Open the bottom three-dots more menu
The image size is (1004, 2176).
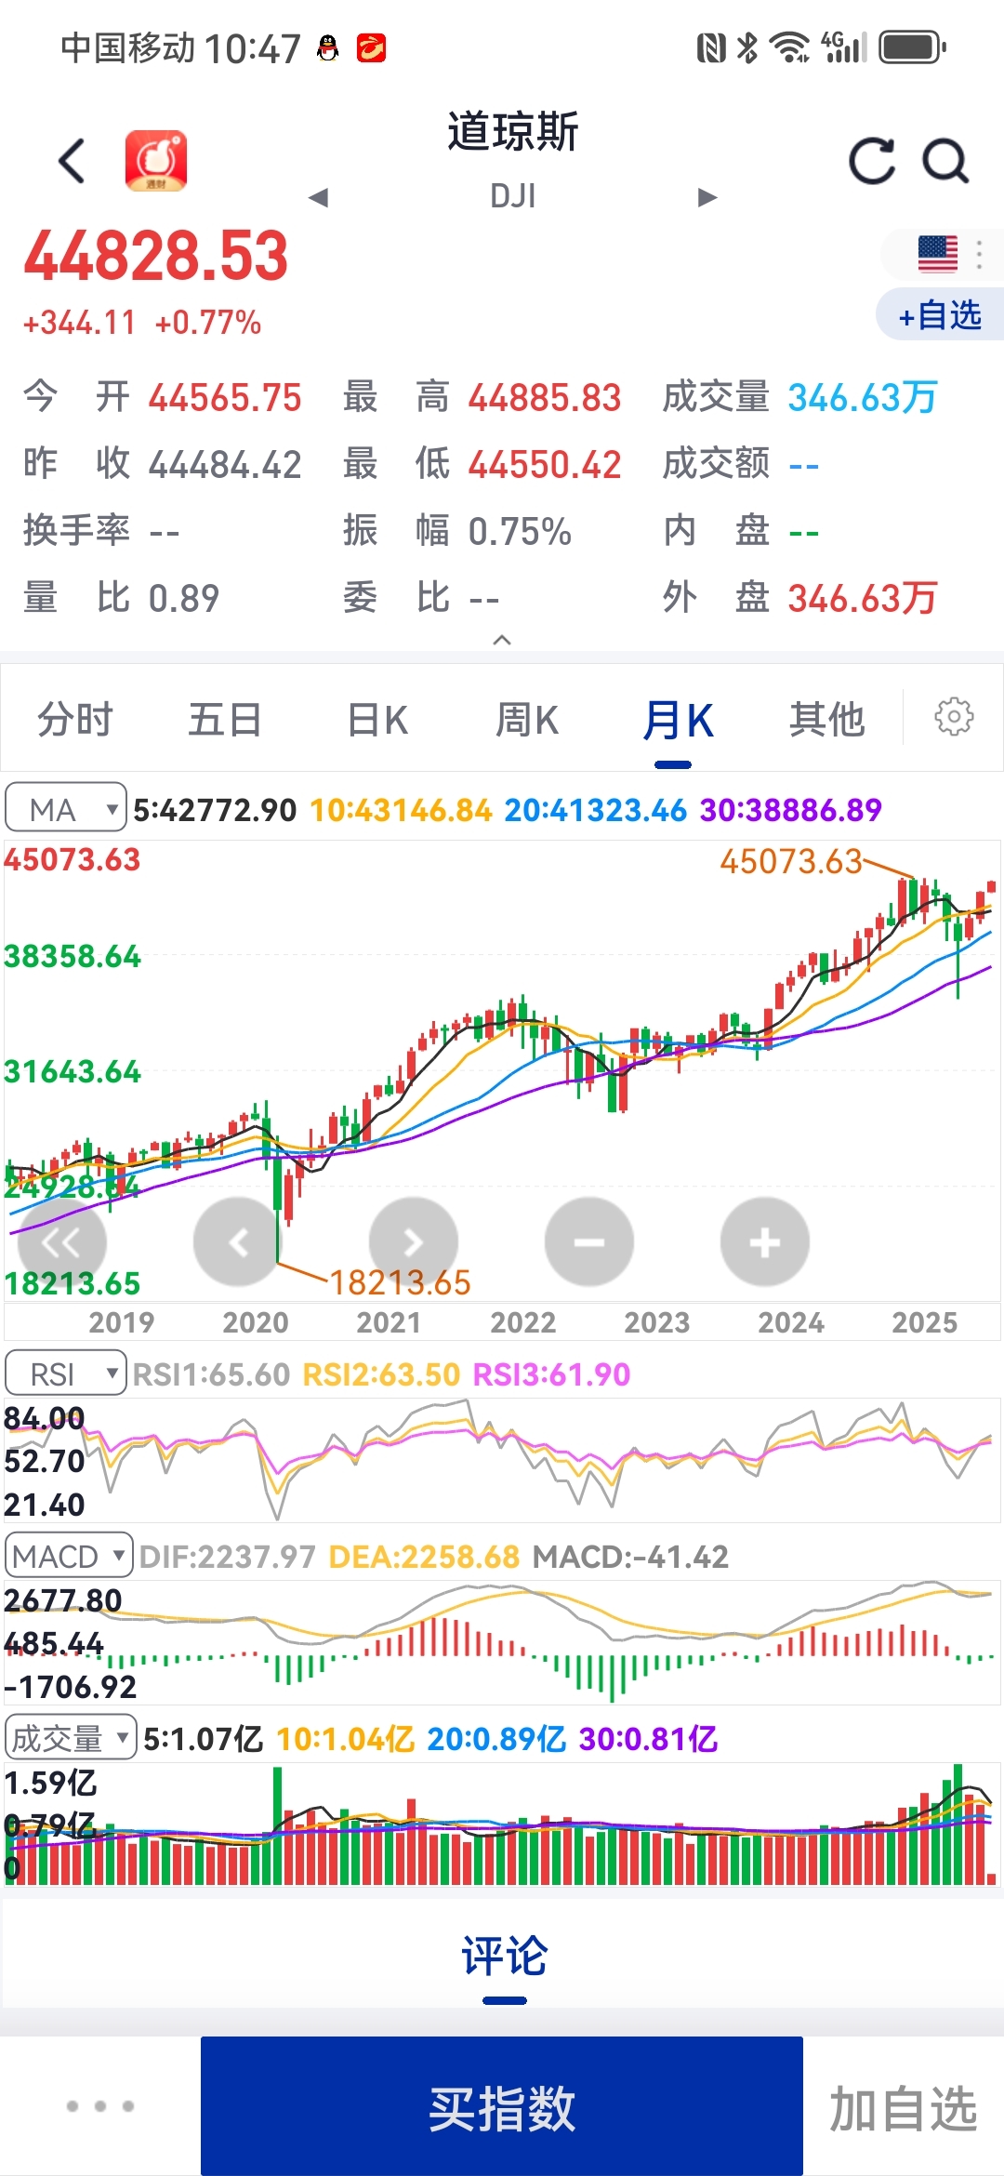point(100,2105)
